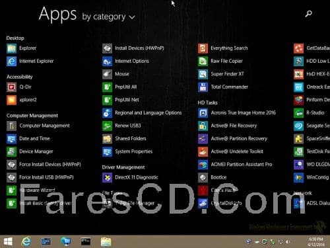Launch PnpUtil Net icon
The height and width of the screenshot is (248, 330).
[x=107, y=100]
